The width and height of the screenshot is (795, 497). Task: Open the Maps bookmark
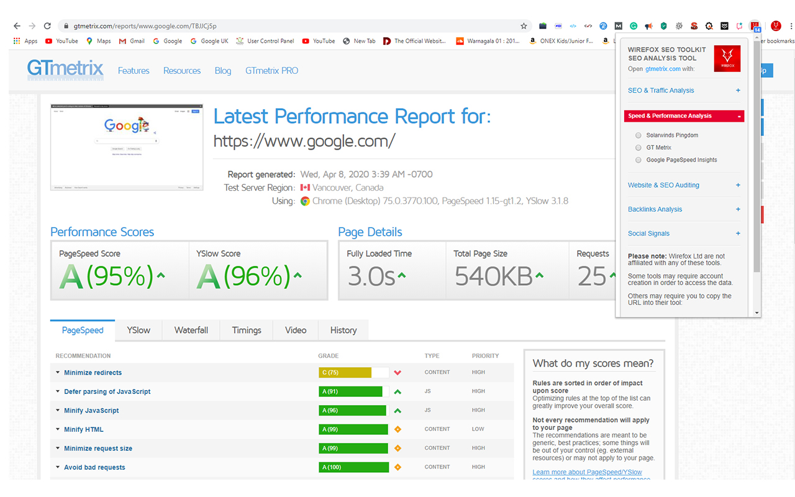pos(98,41)
